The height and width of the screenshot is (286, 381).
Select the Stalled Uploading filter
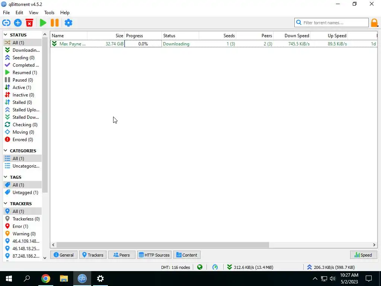tap(22, 110)
